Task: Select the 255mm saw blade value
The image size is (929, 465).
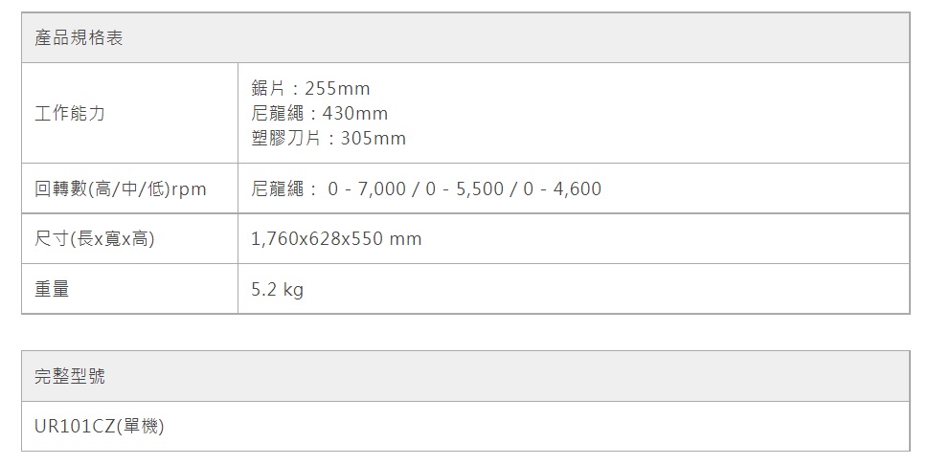Action: 336,88
